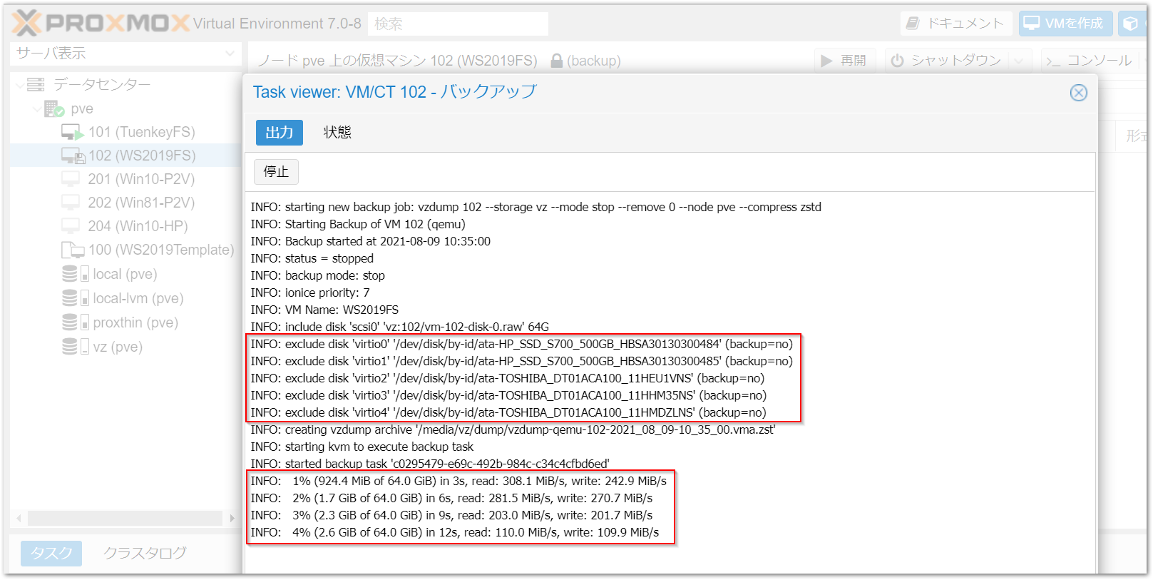
Task: Click the VMを作成 button
Action: [1065, 24]
